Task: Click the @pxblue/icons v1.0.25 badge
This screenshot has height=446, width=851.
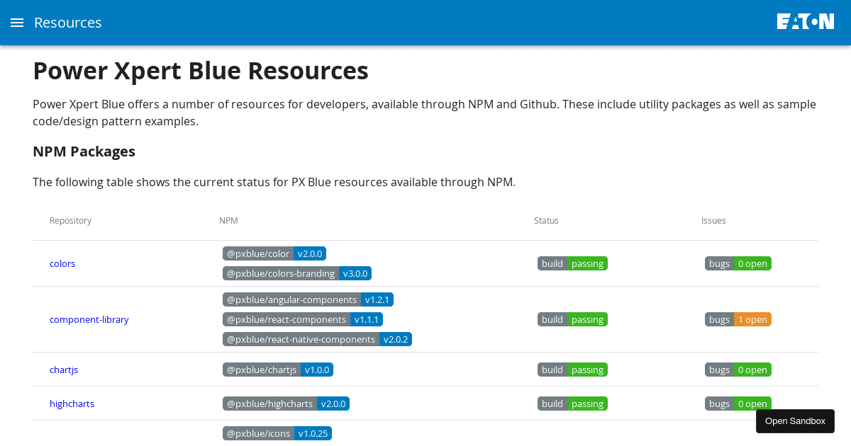Action: tap(277, 433)
